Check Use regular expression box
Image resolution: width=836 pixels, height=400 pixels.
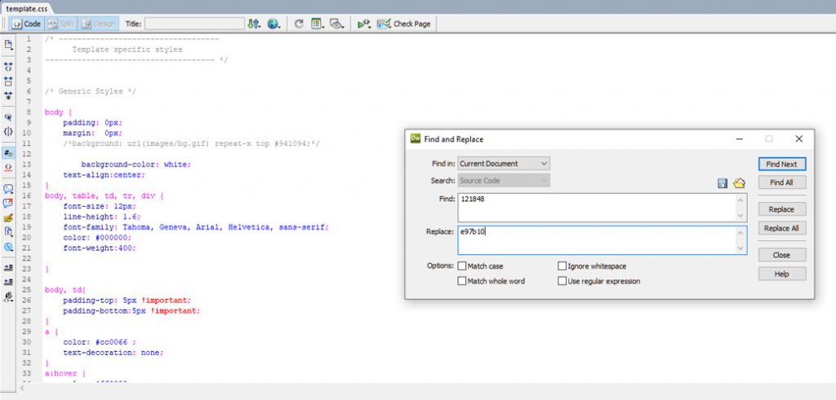562,281
